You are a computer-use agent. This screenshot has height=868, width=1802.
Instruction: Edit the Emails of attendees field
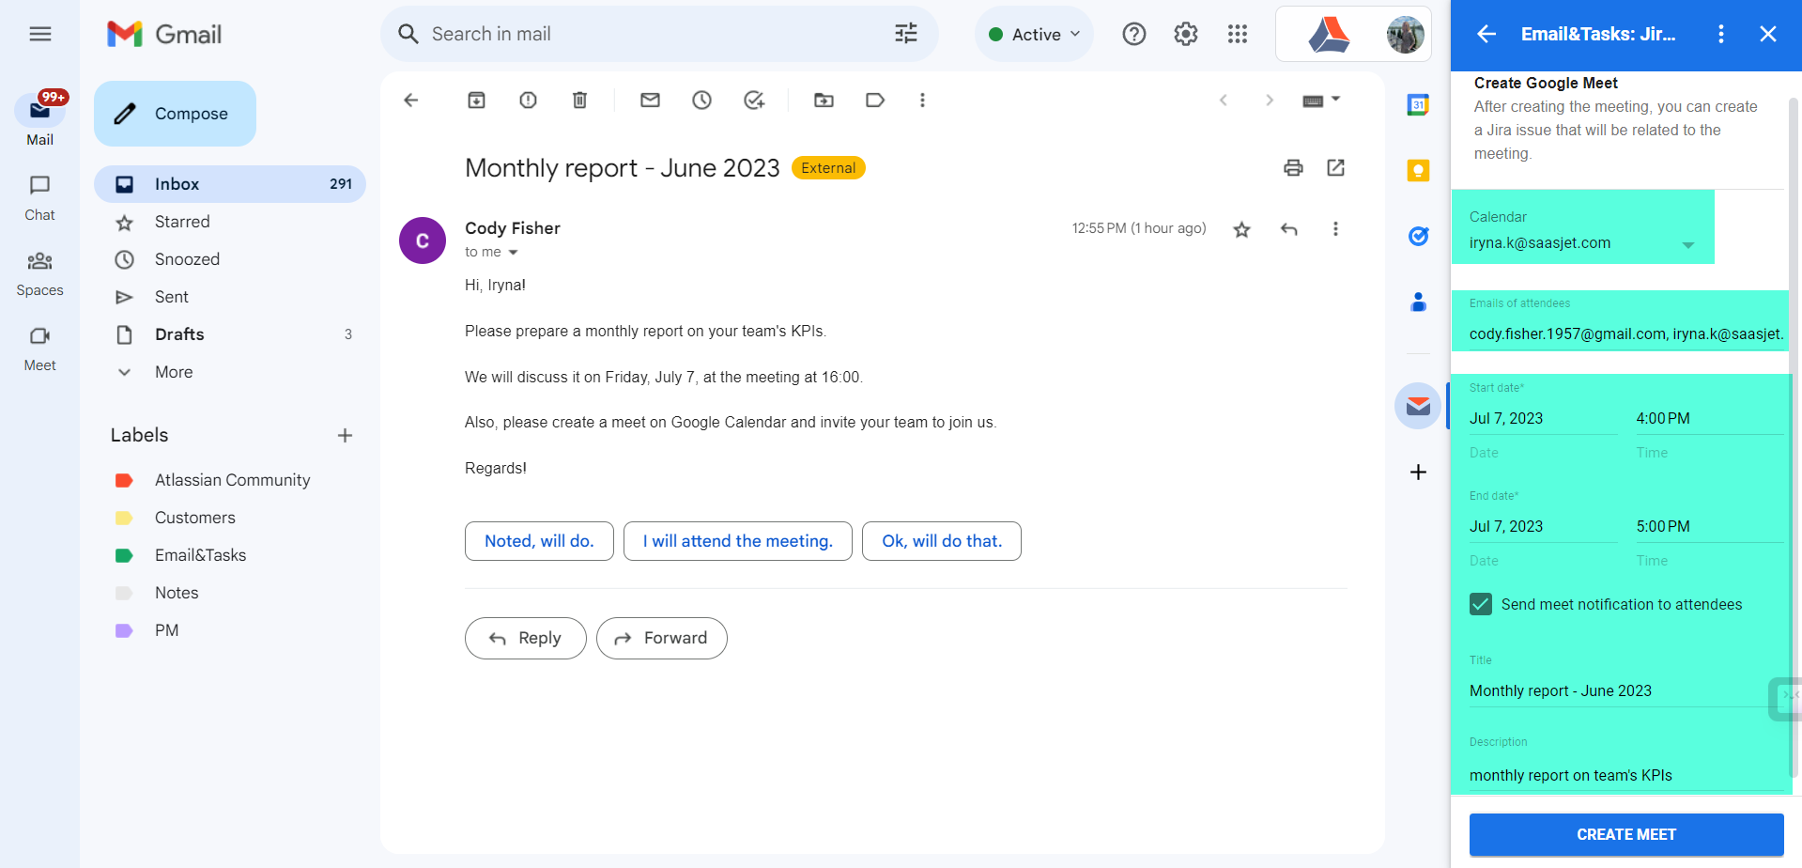pos(1625,334)
